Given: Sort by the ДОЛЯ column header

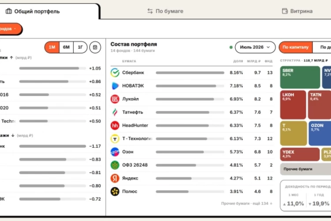Looking at the screenshot, I should (238, 61).
